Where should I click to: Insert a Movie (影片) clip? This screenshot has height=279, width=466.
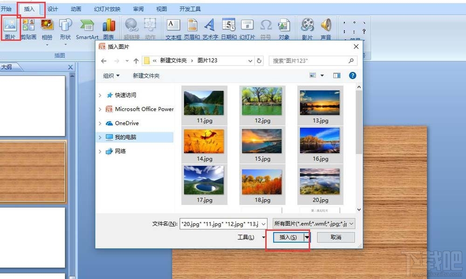pos(308,29)
